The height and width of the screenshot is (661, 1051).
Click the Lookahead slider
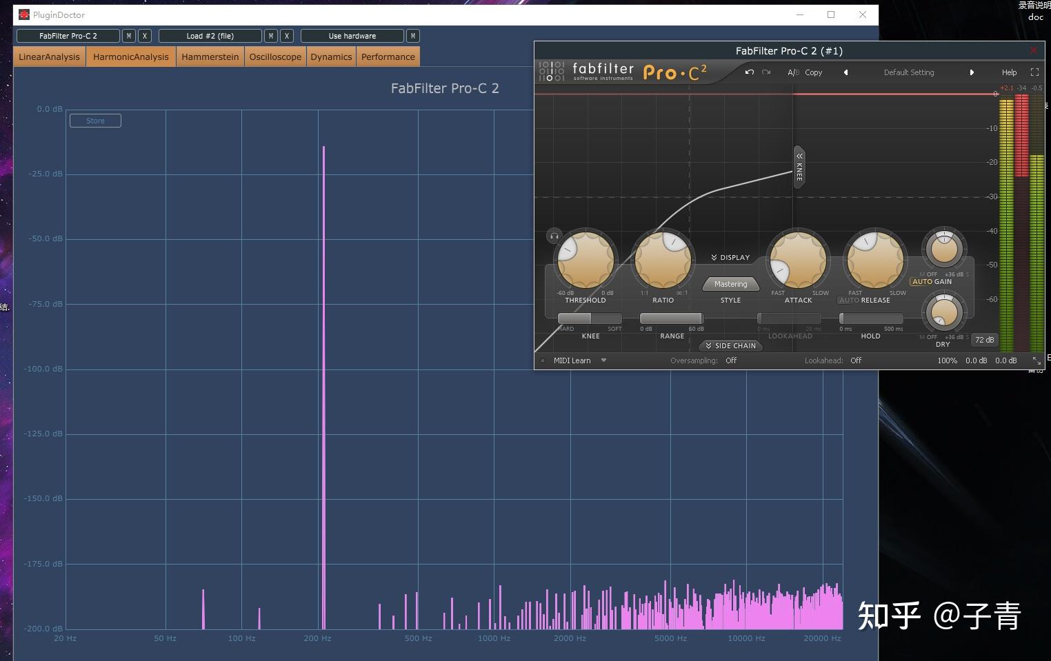790,318
